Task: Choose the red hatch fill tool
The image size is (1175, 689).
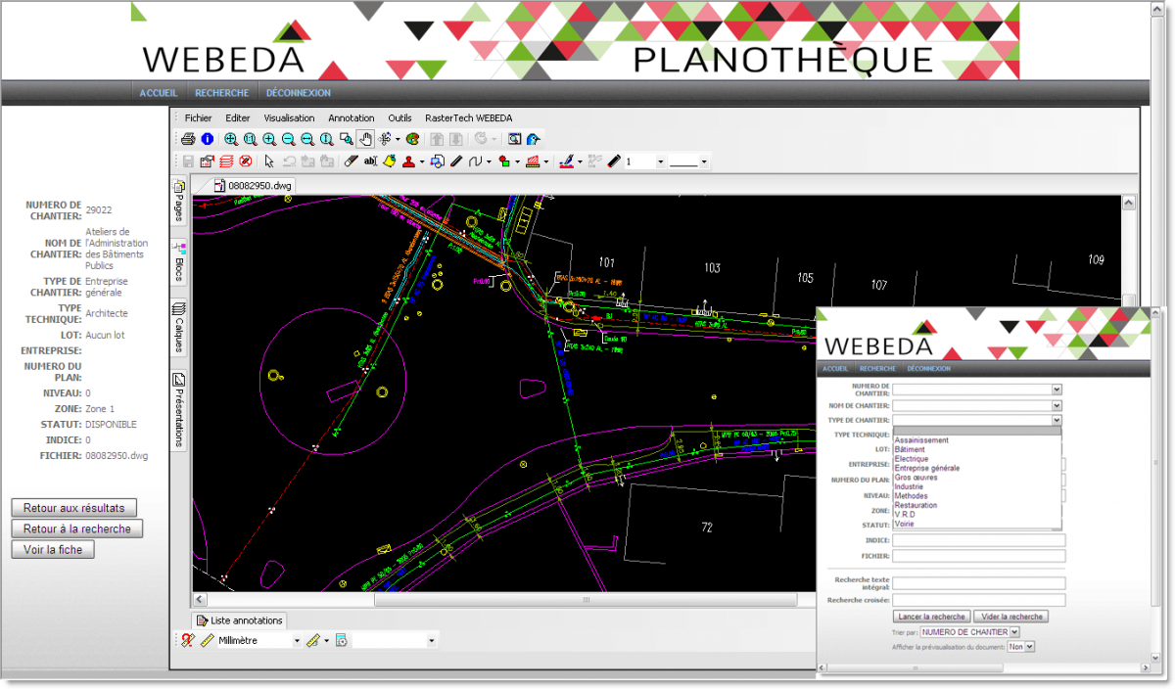Action: 533,161
